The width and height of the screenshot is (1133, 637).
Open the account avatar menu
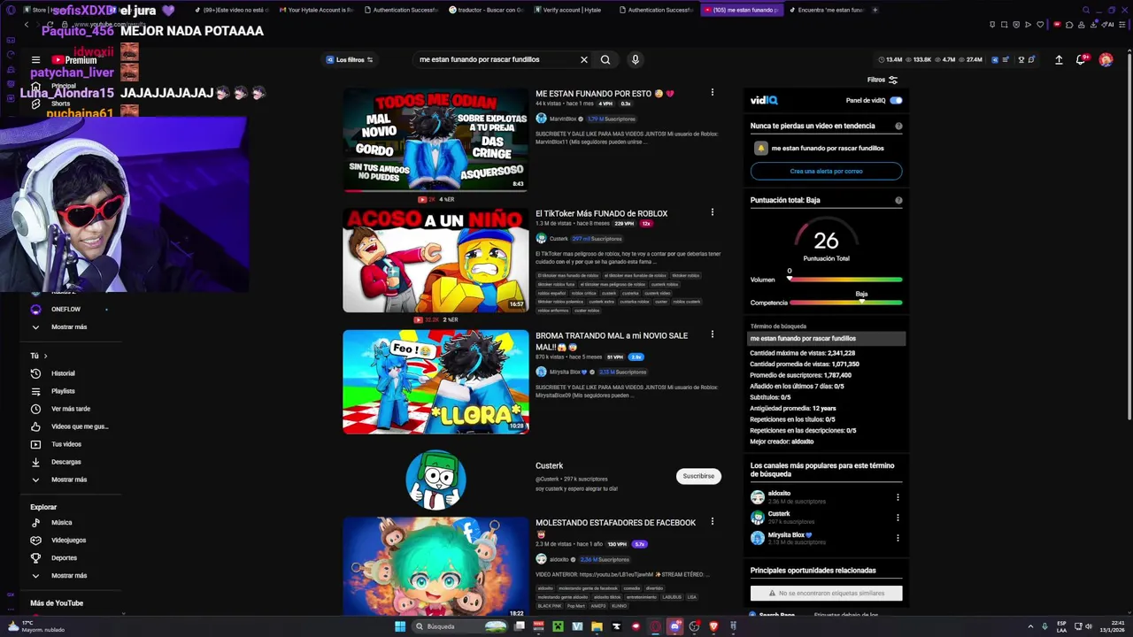[1106, 59]
